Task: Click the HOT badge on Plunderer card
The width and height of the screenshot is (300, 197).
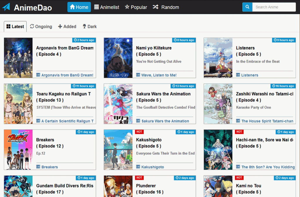Action: tap(139, 177)
